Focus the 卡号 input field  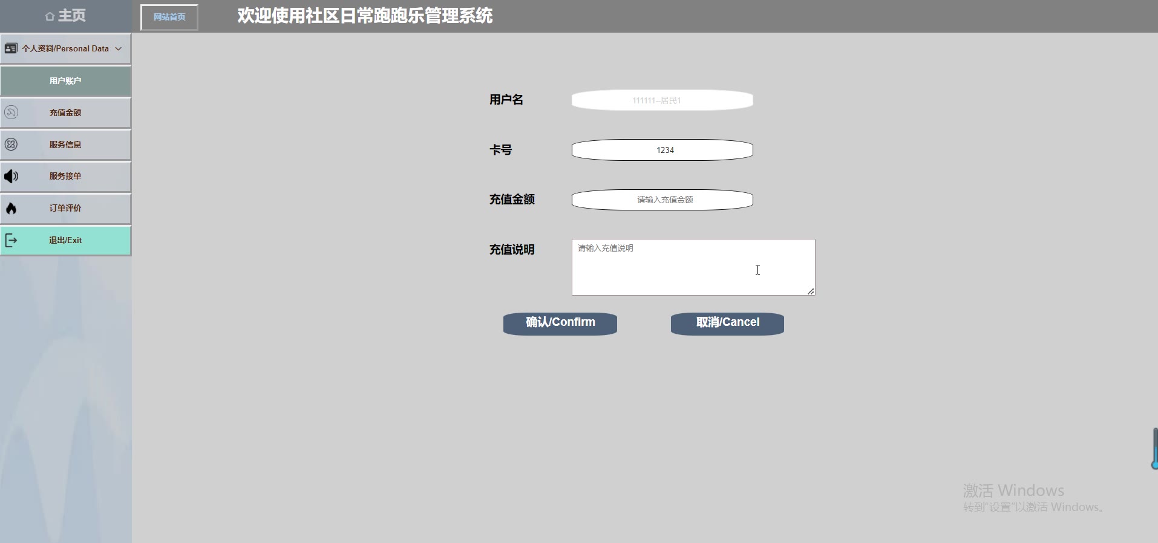point(662,150)
